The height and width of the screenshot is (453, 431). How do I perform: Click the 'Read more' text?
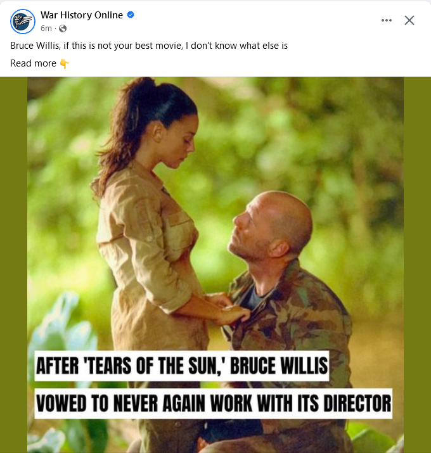34,63
